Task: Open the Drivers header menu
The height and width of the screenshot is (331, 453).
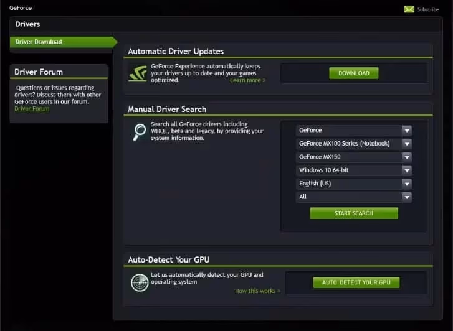Action: [27, 24]
